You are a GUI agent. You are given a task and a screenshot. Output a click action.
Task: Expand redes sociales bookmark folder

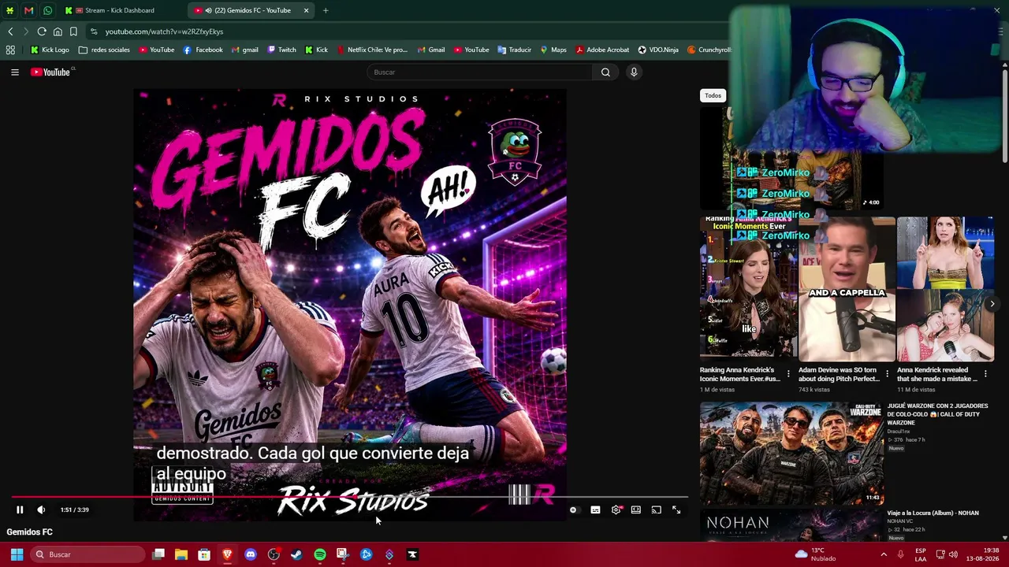(104, 50)
